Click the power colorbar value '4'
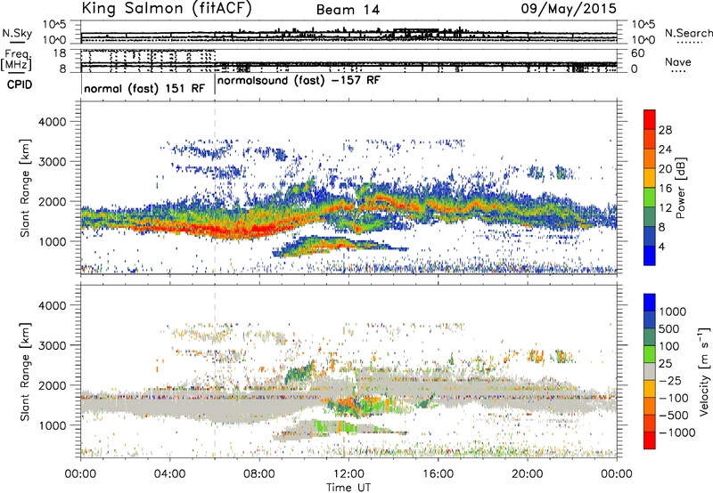 (x=661, y=246)
